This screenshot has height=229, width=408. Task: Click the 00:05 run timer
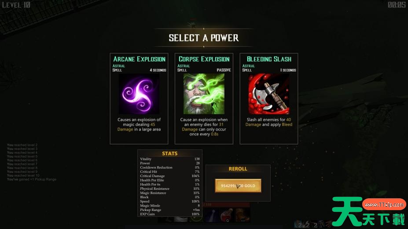(397, 5)
